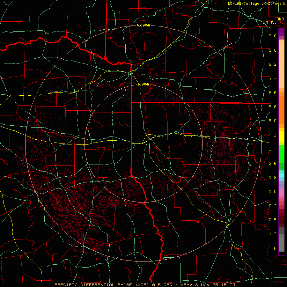Viewport: 287px width, 287px height.
Task: Click the DKD label above the color scale
Action: coord(280,19)
